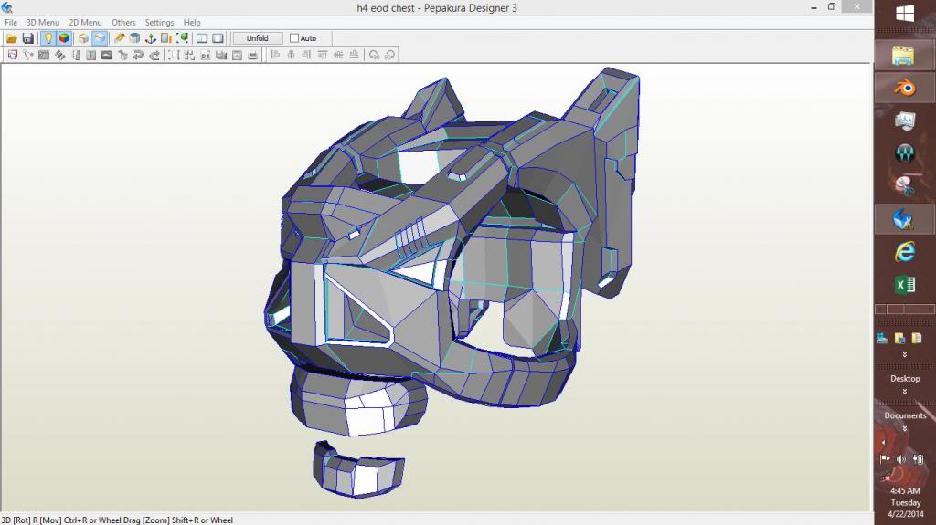Rotate left 90 degrees icon
The width and height of the screenshot is (936, 525).
[374, 55]
